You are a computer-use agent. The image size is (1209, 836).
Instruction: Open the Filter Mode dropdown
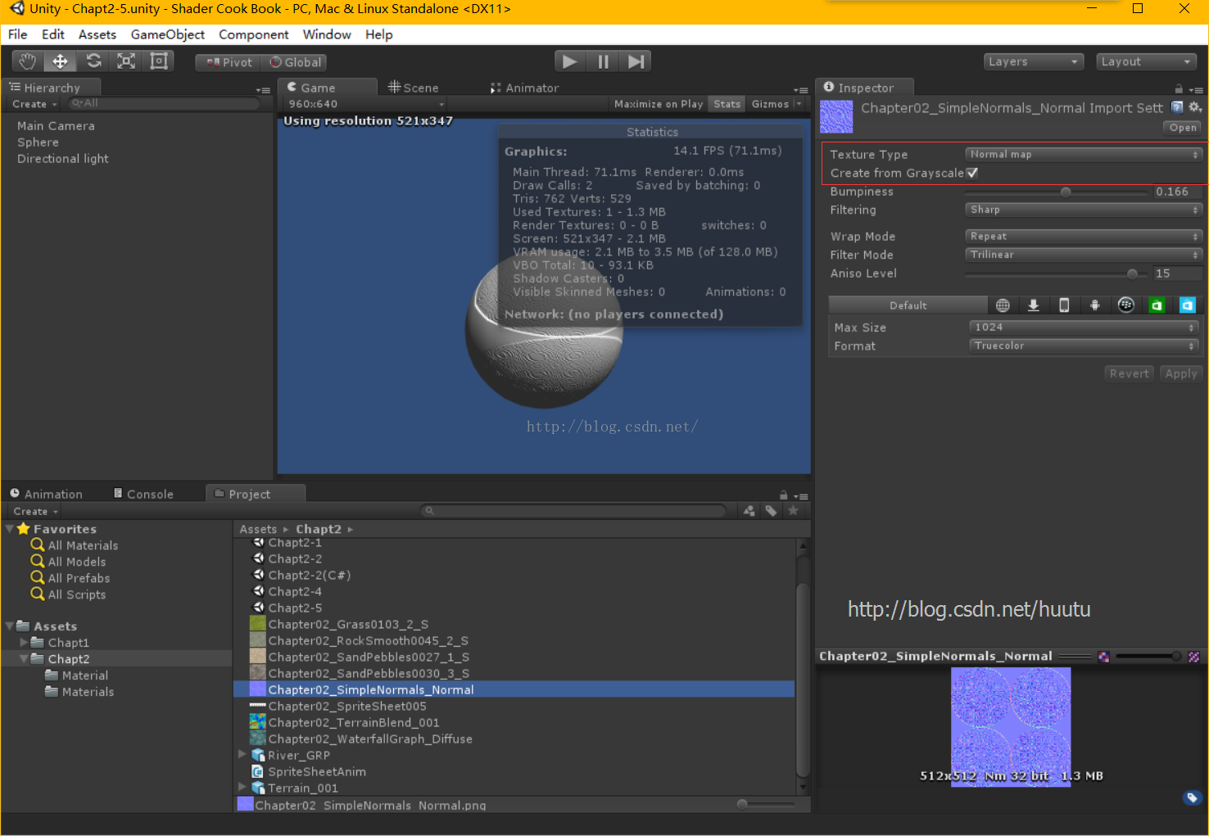click(x=1083, y=255)
